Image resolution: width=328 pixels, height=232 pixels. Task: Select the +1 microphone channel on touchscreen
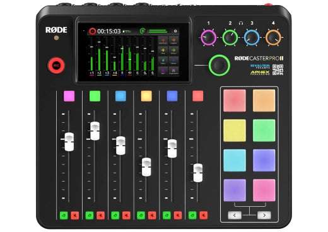[91, 73]
